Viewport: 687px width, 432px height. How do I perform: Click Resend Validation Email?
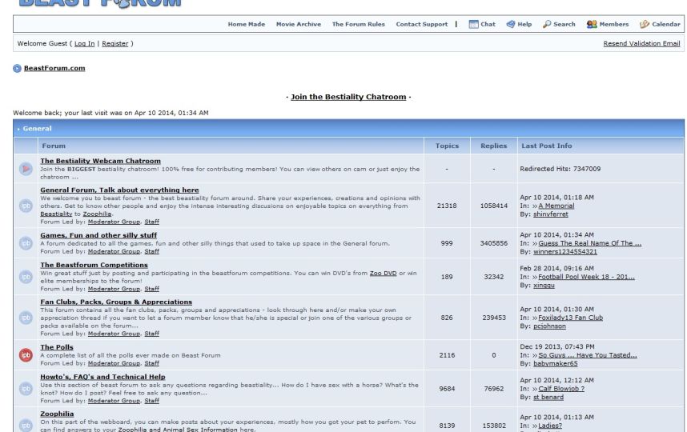tap(641, 44)
